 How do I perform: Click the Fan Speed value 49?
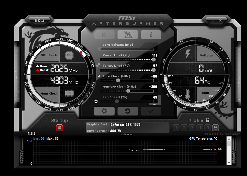click(x=155, y=97)
